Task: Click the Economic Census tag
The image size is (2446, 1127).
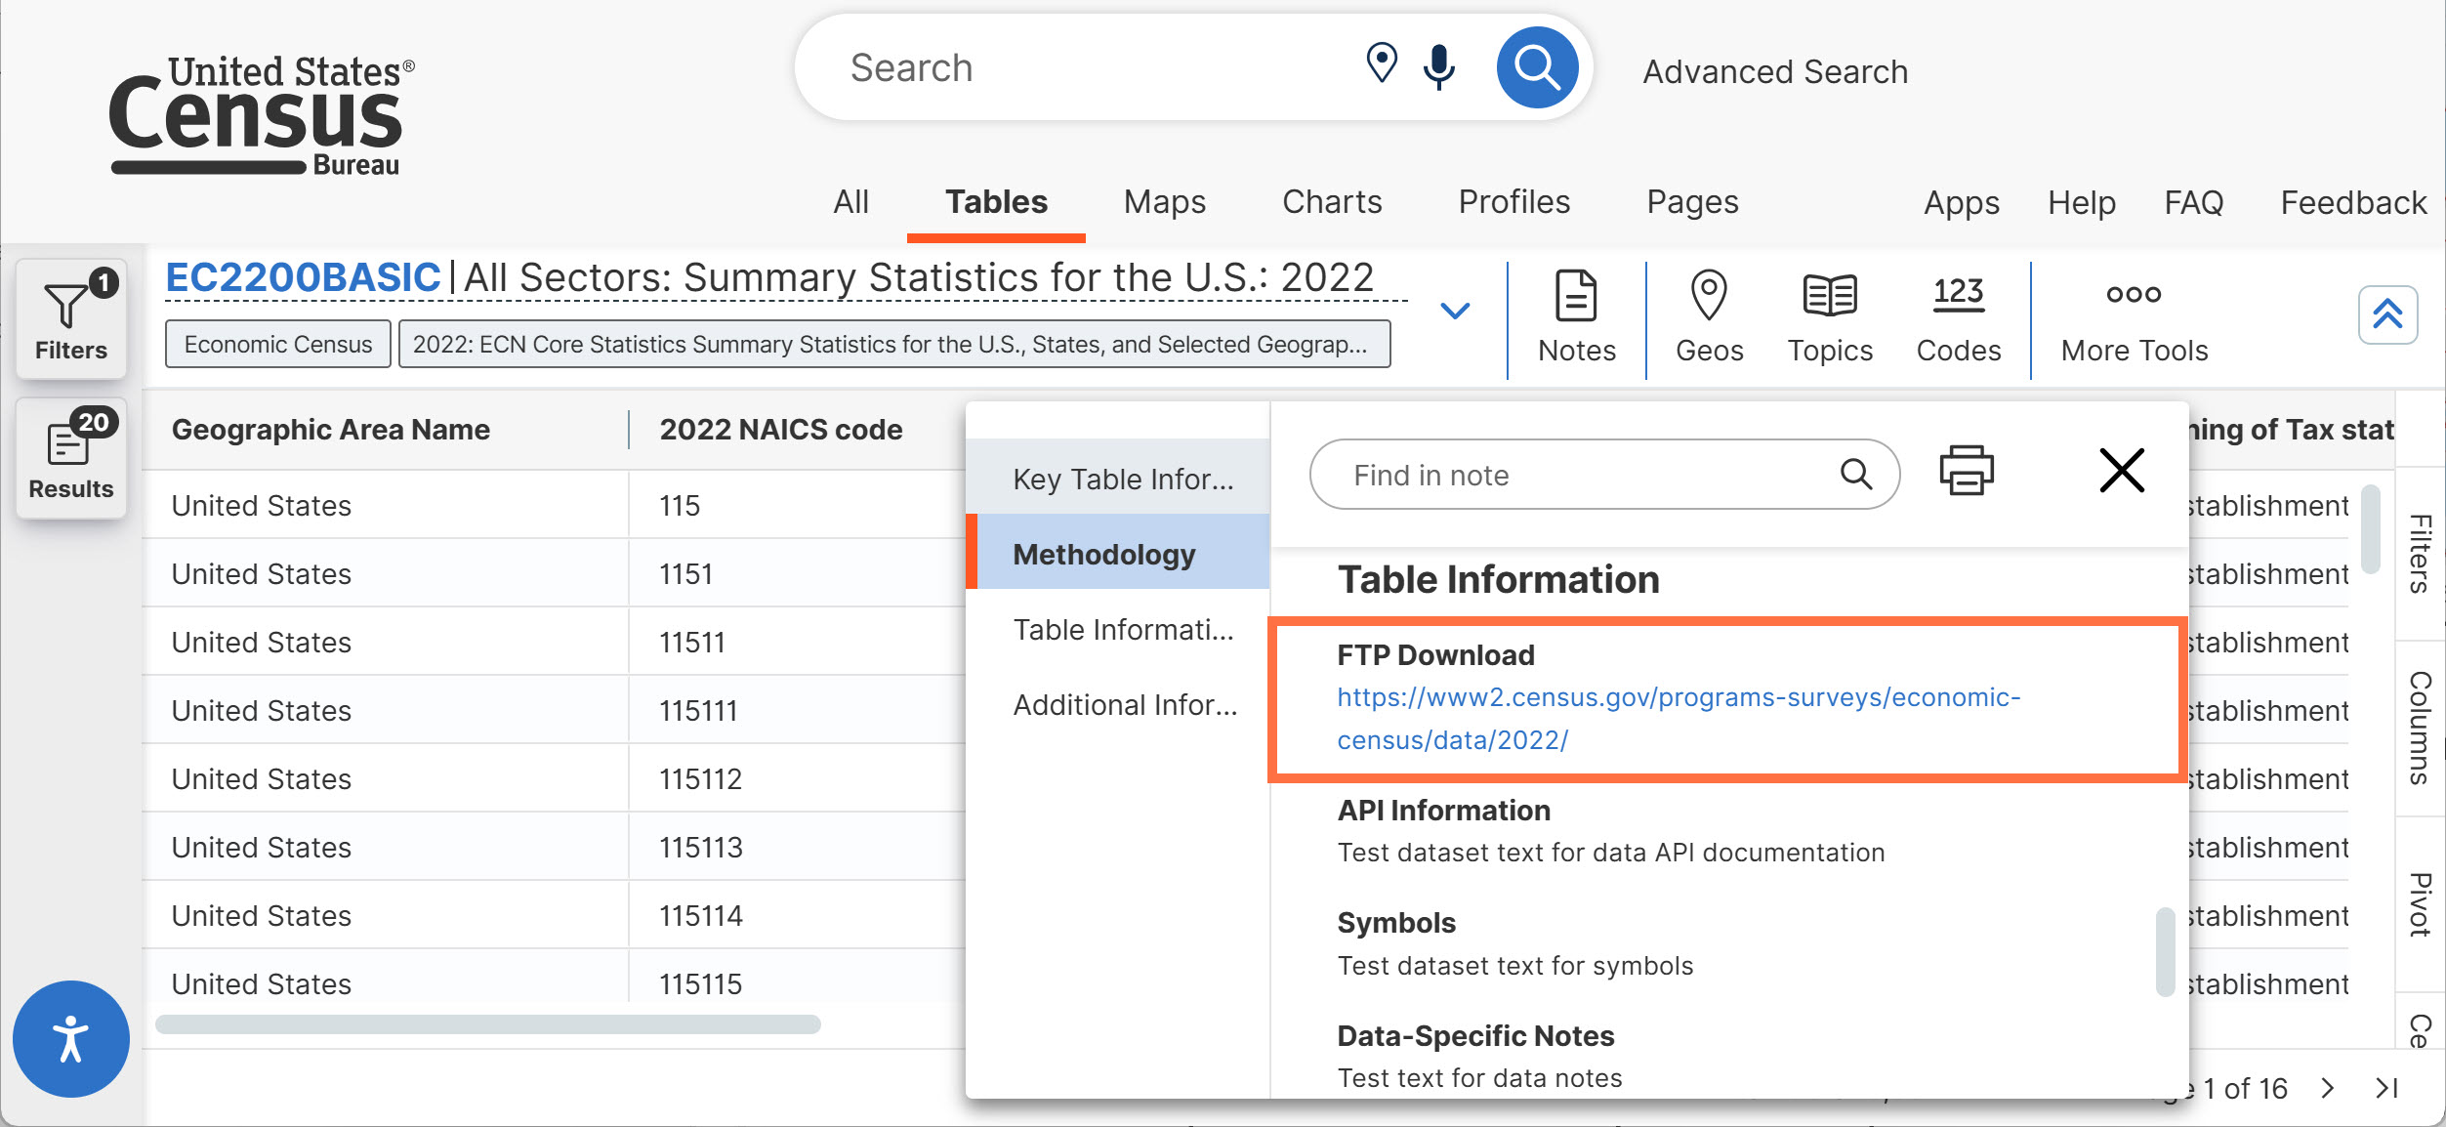Action: coord(278,344)
